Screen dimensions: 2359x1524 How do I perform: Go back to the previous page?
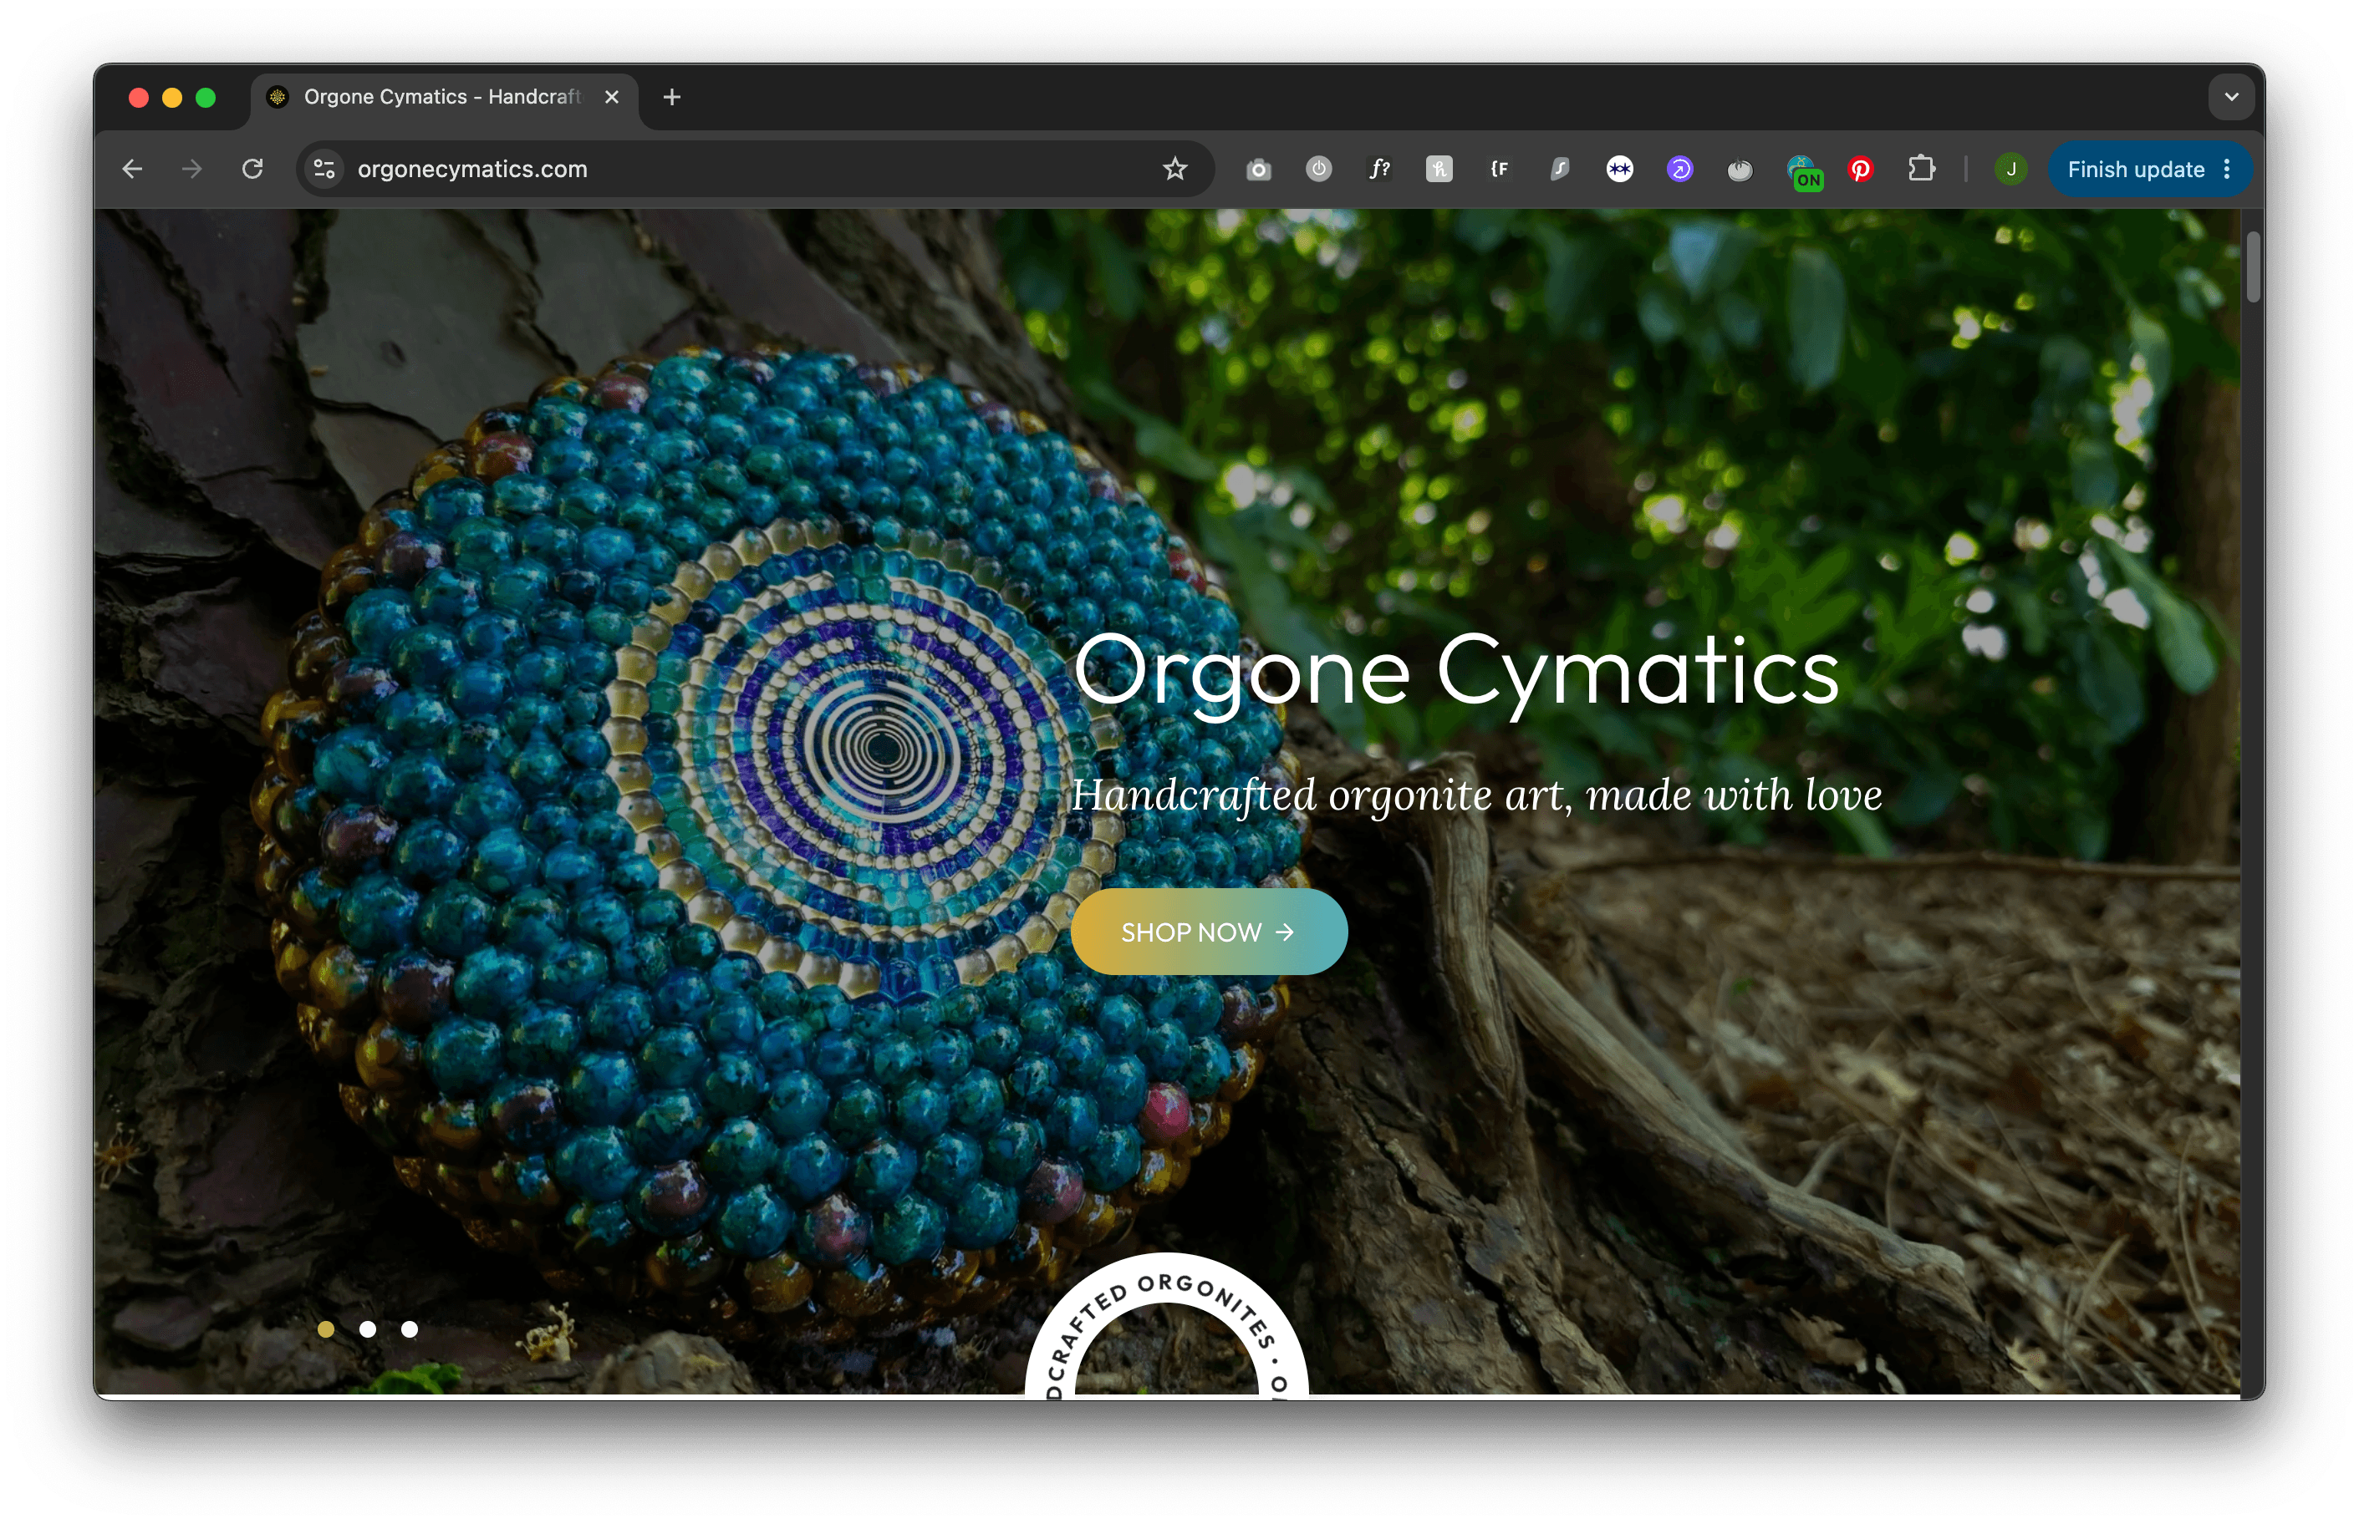point(133,170)
